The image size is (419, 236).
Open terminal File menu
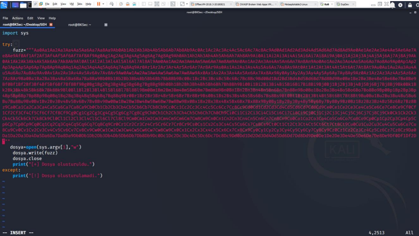click(5, 18)
